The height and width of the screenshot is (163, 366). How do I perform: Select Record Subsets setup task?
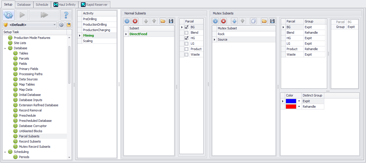click(30, 141)
